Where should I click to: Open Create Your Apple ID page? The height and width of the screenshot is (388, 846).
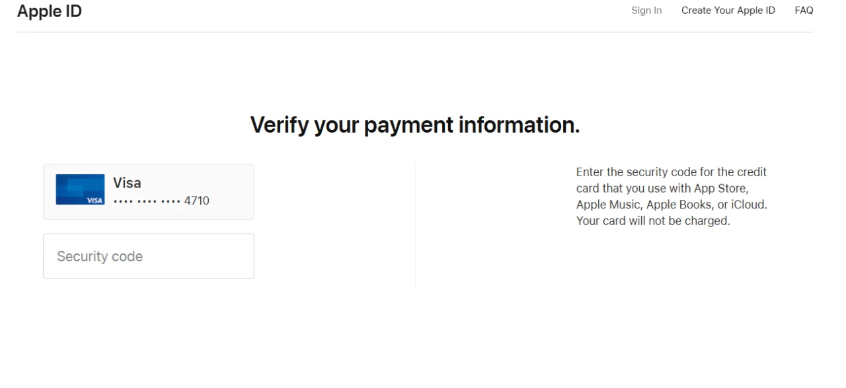728,11
